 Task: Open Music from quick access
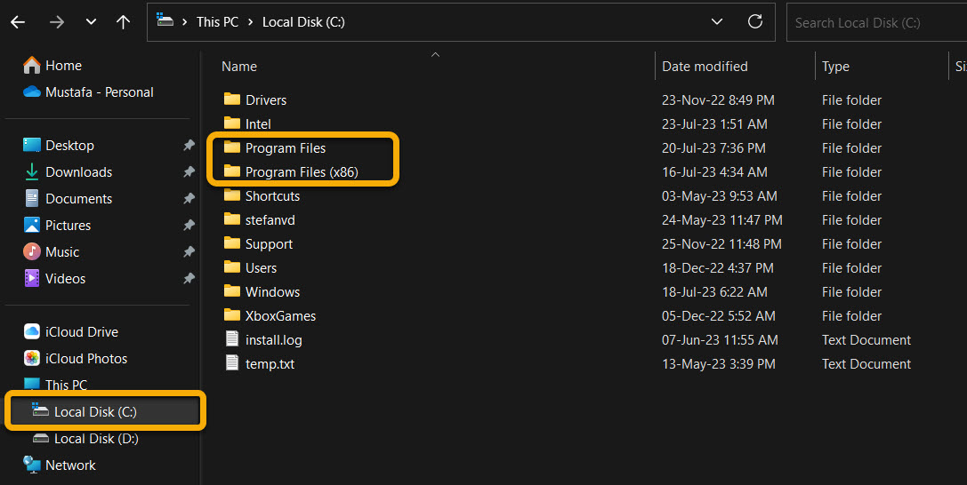pyautogui.click(x=52, y=251)
